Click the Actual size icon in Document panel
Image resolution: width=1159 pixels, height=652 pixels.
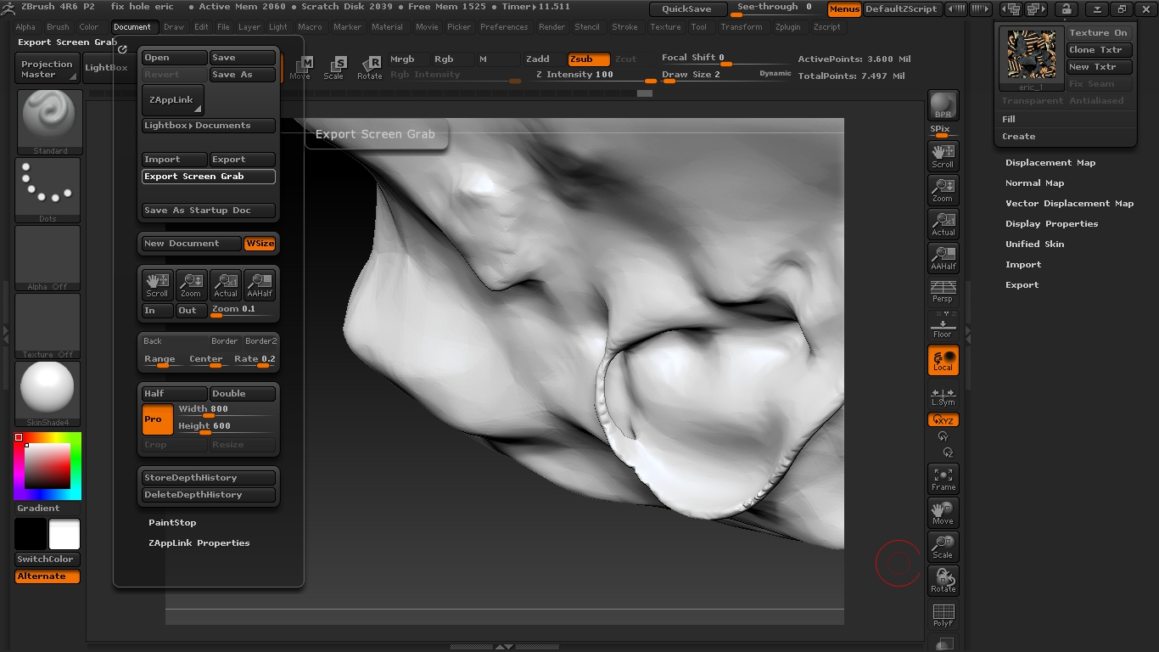(x=226, y=285)
